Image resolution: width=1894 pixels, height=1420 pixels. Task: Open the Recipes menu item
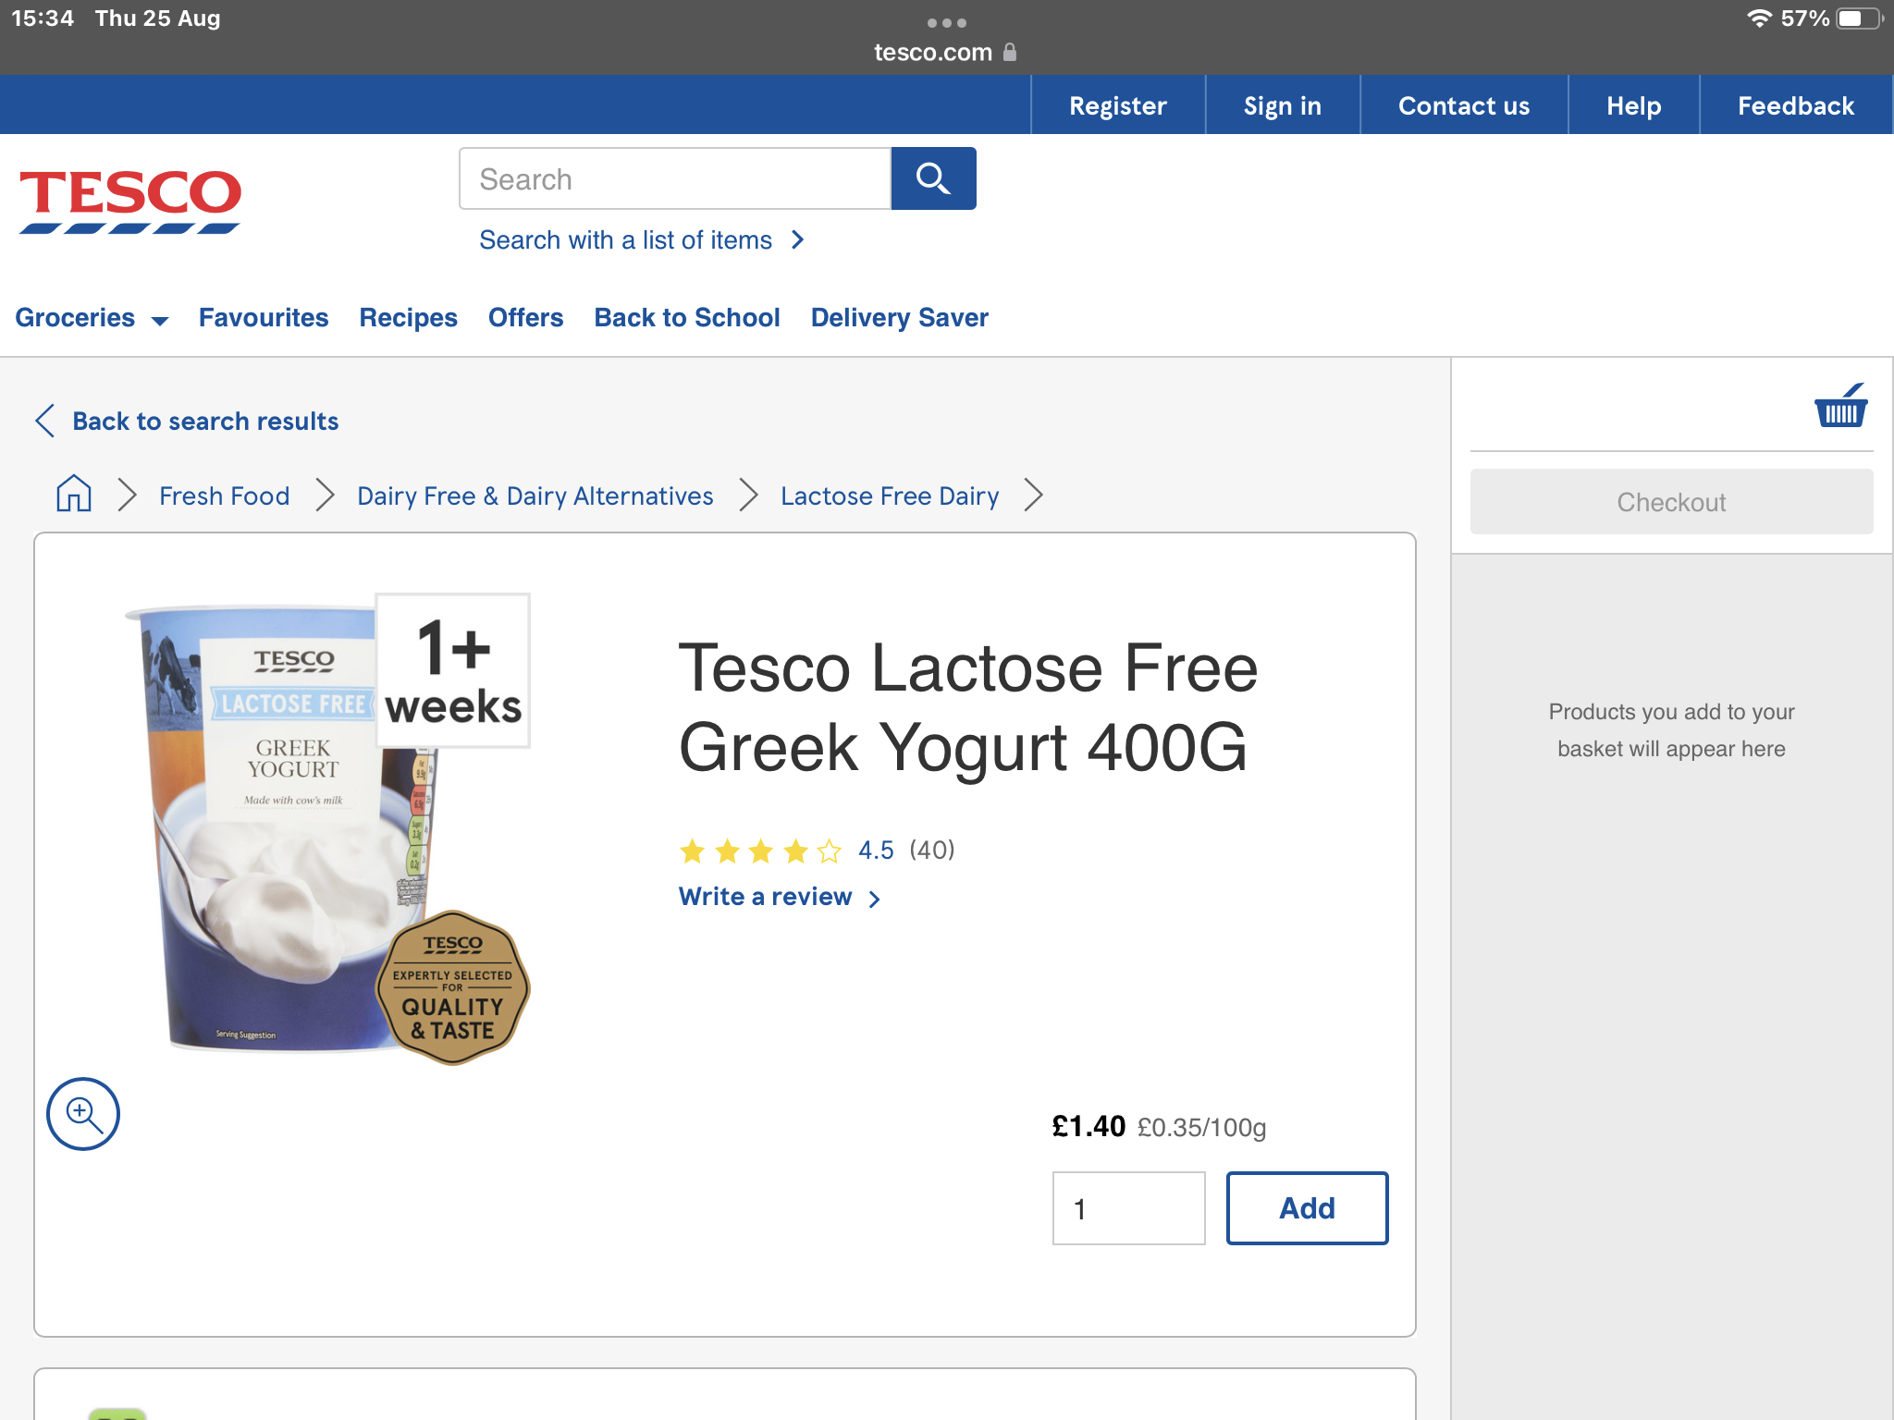click(408, 318)
